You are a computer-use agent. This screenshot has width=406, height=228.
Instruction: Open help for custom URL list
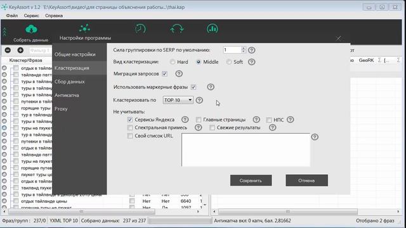315,137
